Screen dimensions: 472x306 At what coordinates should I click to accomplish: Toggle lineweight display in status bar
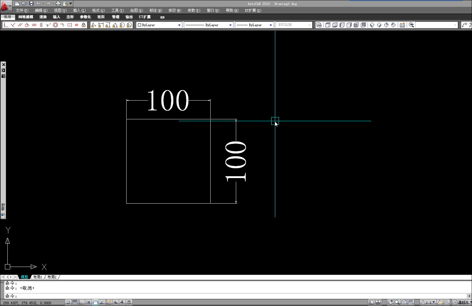pyautogui.click(x=122, y=302)
